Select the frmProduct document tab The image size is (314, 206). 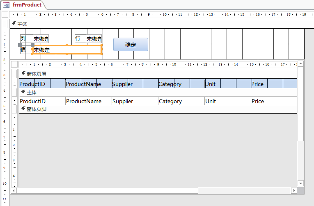tap(24, 5)
